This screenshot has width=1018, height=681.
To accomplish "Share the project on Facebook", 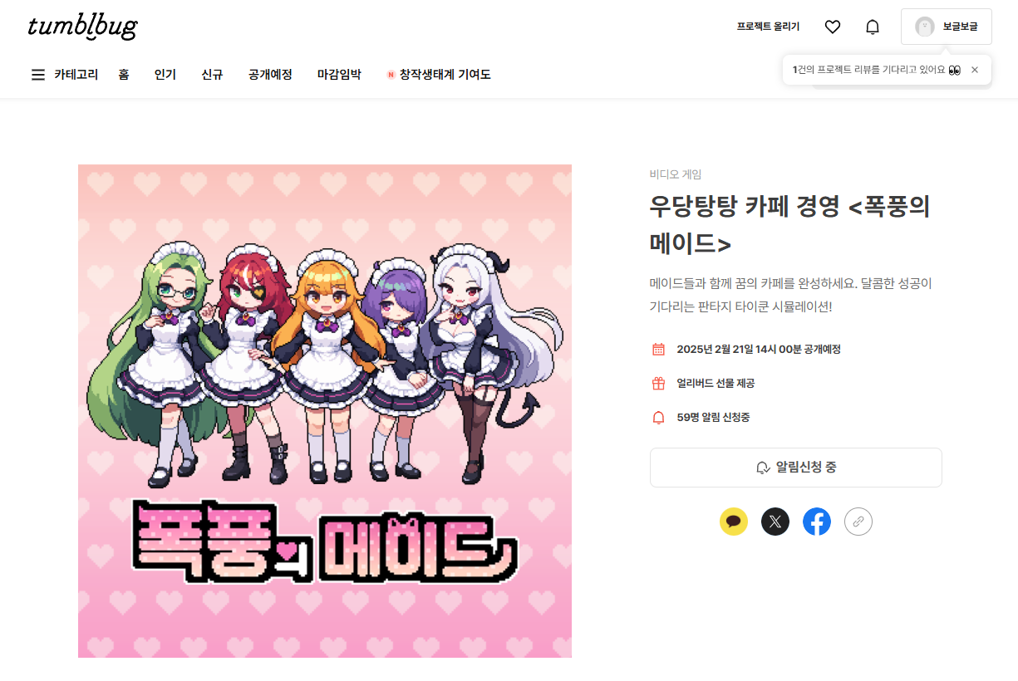I will tap(817, 522).
